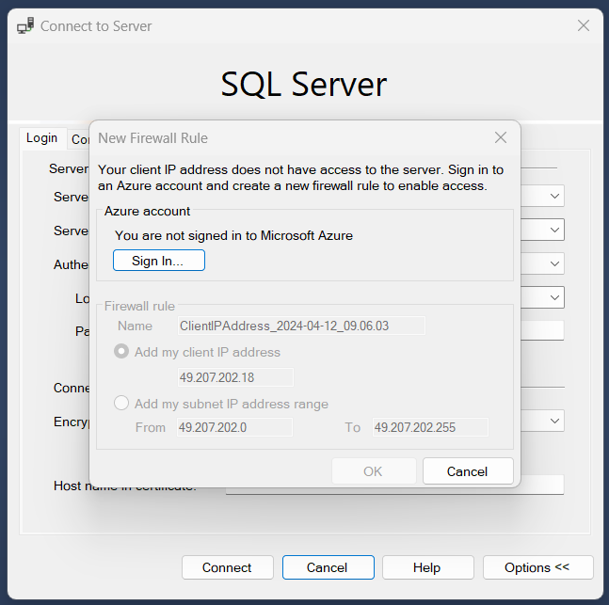609x605 pixels.
Task: Open the Server name dropdown arrow
Action: 554,230
